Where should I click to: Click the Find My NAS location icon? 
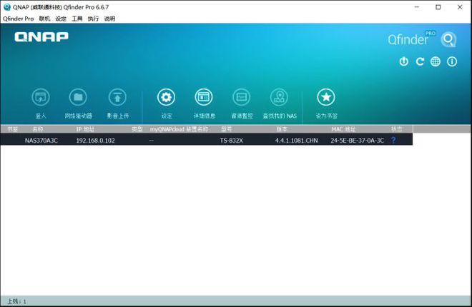click(279, 97)
